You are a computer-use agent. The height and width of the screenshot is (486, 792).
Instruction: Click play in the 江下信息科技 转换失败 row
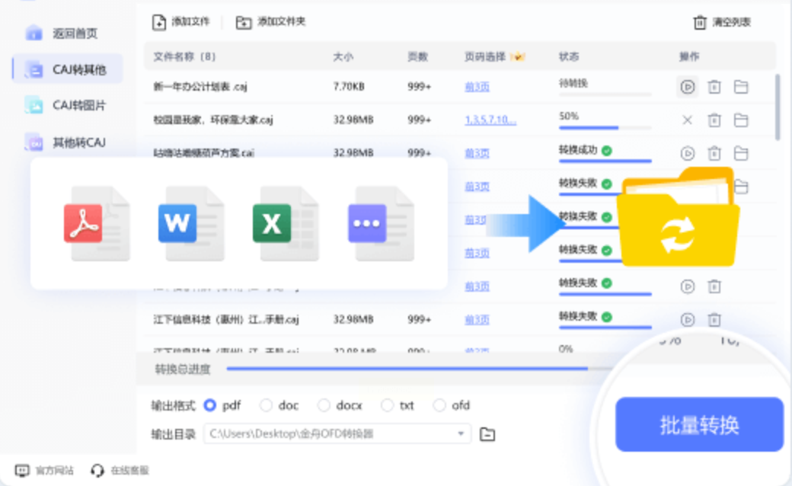click(x=687, y=319)
